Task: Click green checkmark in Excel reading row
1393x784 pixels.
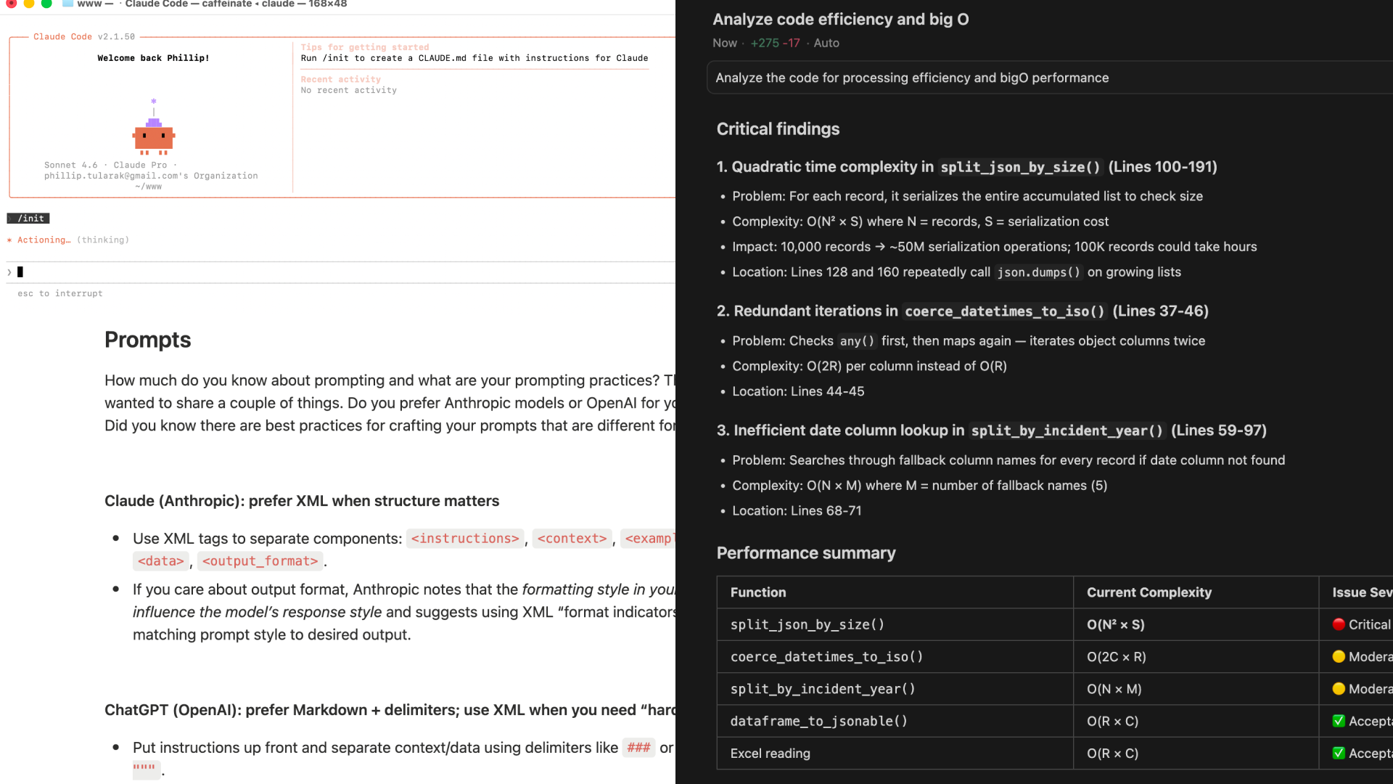Action: click(x=1339, y=754)
